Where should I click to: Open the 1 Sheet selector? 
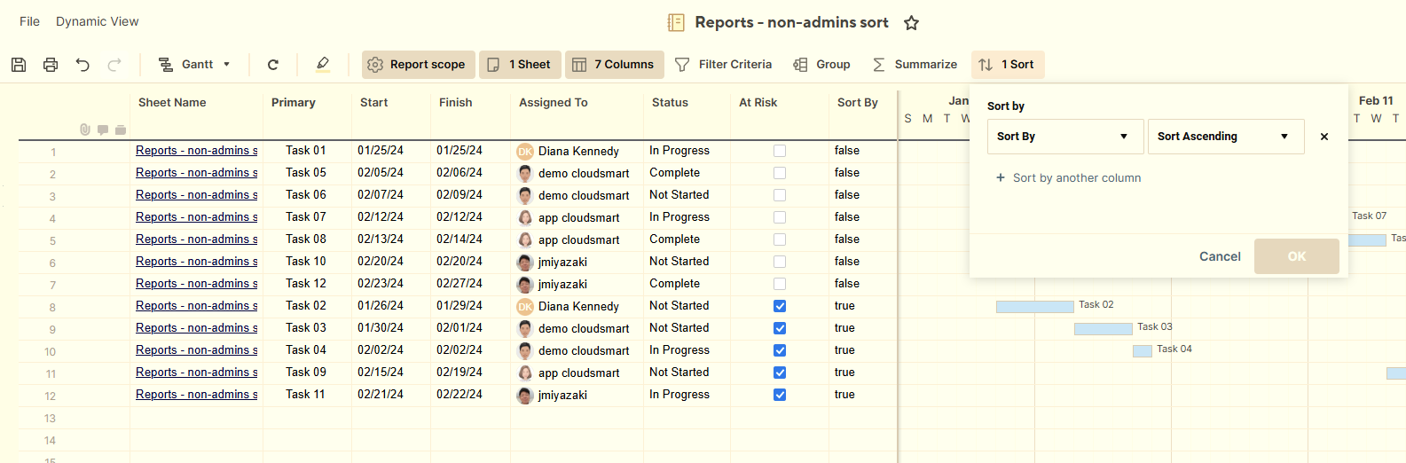(520, 65)
